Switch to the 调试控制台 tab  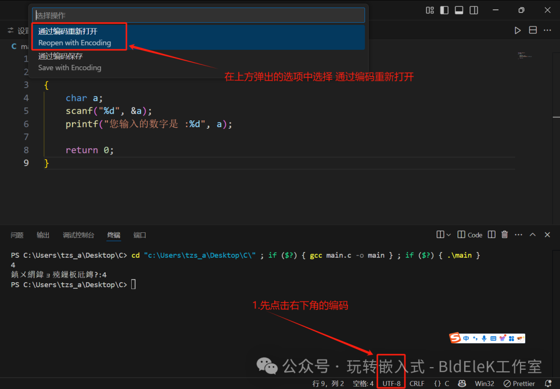click(79, 235)
